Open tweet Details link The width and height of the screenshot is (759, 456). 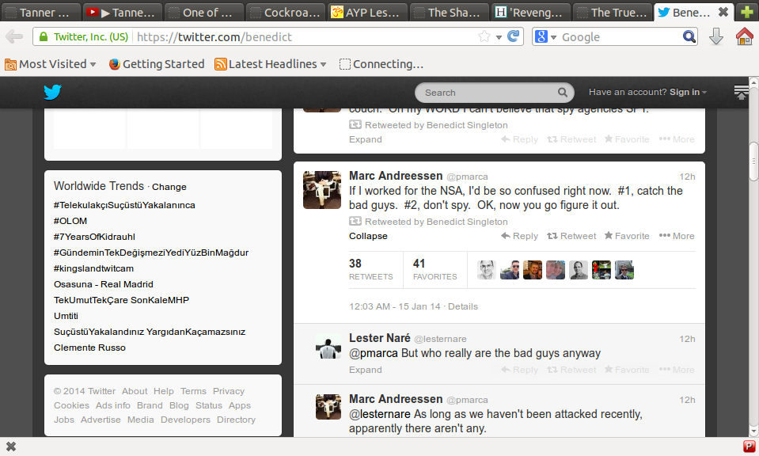pos(463,306)
